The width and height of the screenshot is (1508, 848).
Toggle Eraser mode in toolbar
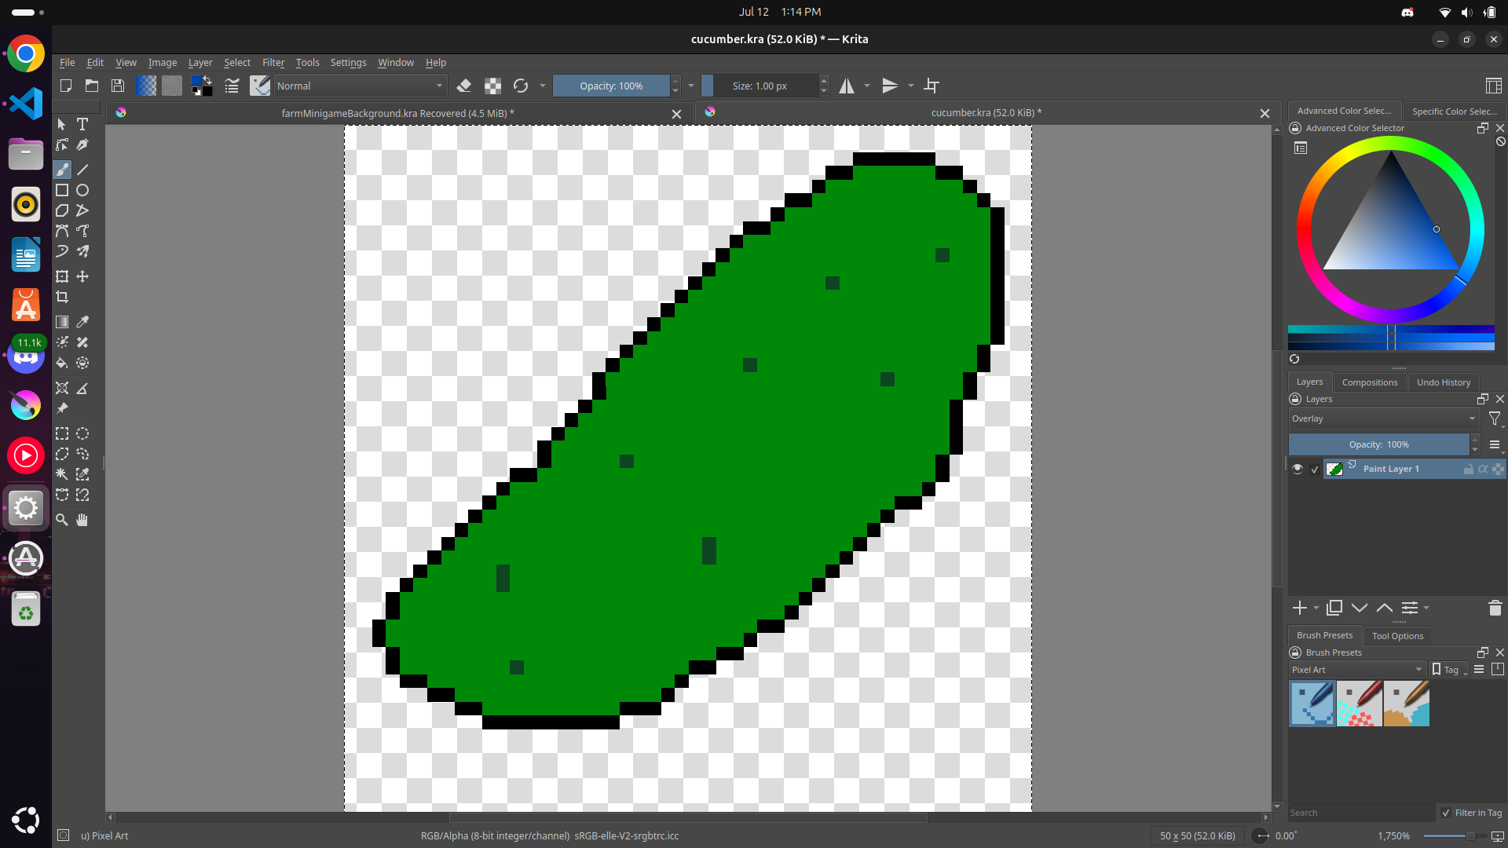pyautogui.click(x=464, y=86)
